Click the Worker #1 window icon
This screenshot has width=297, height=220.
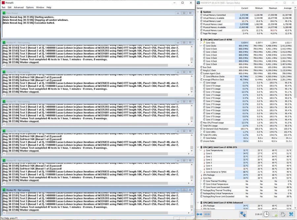click(4, 43)
